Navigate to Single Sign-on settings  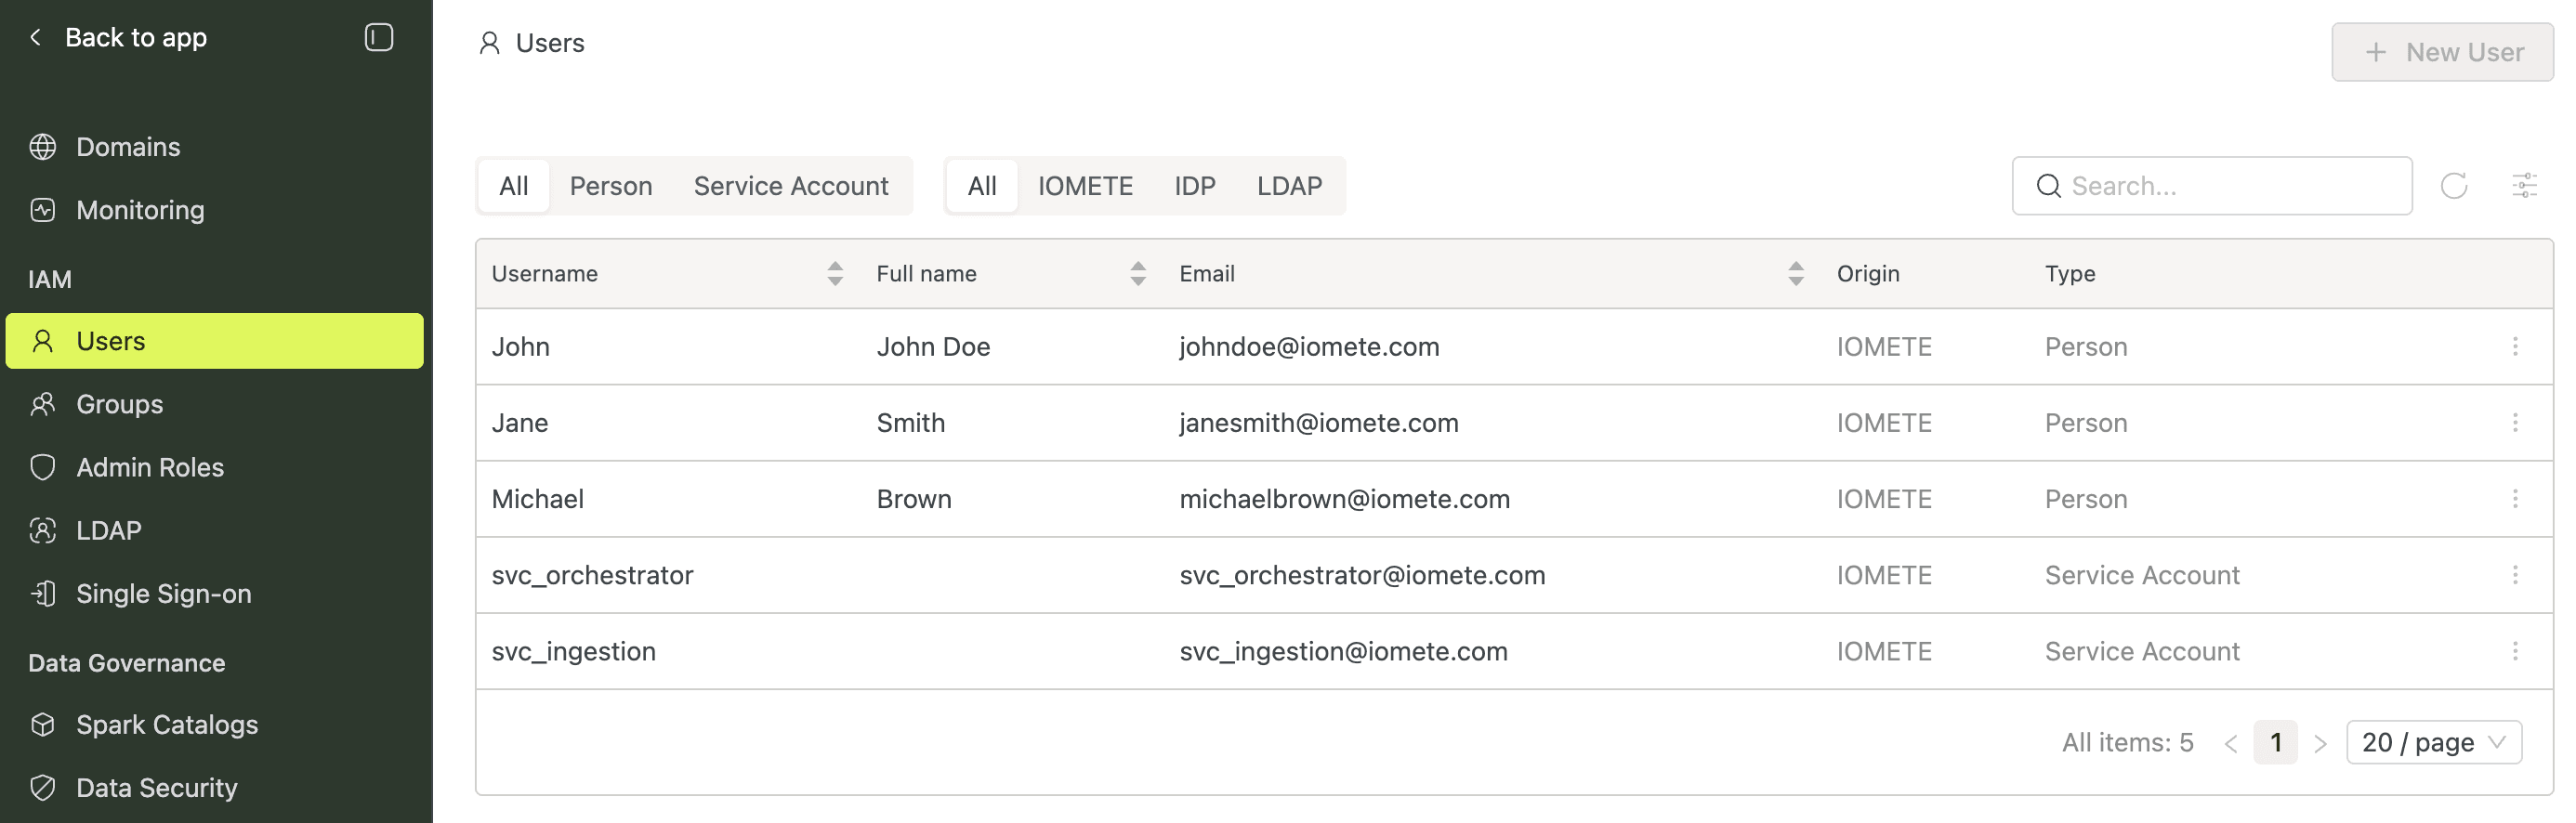pos(163,594)
